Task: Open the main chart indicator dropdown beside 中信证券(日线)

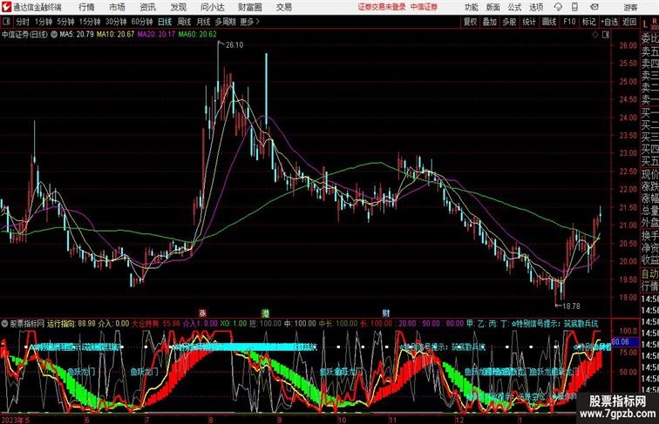Action: click(54, 35)
